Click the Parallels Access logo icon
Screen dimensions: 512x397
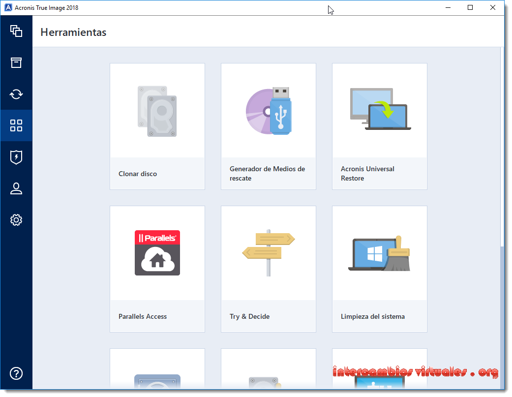click(x=157, y=253)
